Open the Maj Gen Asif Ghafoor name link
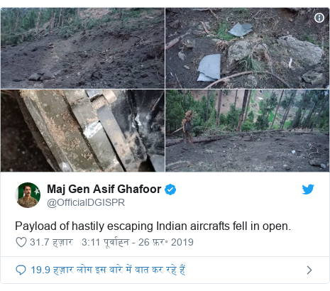Viewport: 330px width, 291px height. [x=104, y=189]
